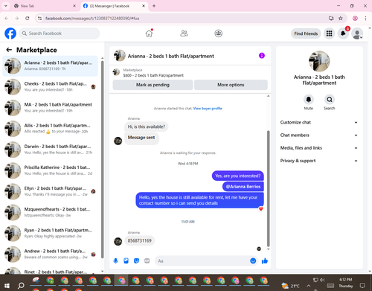Open the account profile menu
The width and height of the screenshot is (372, 291).
(357, 33)
